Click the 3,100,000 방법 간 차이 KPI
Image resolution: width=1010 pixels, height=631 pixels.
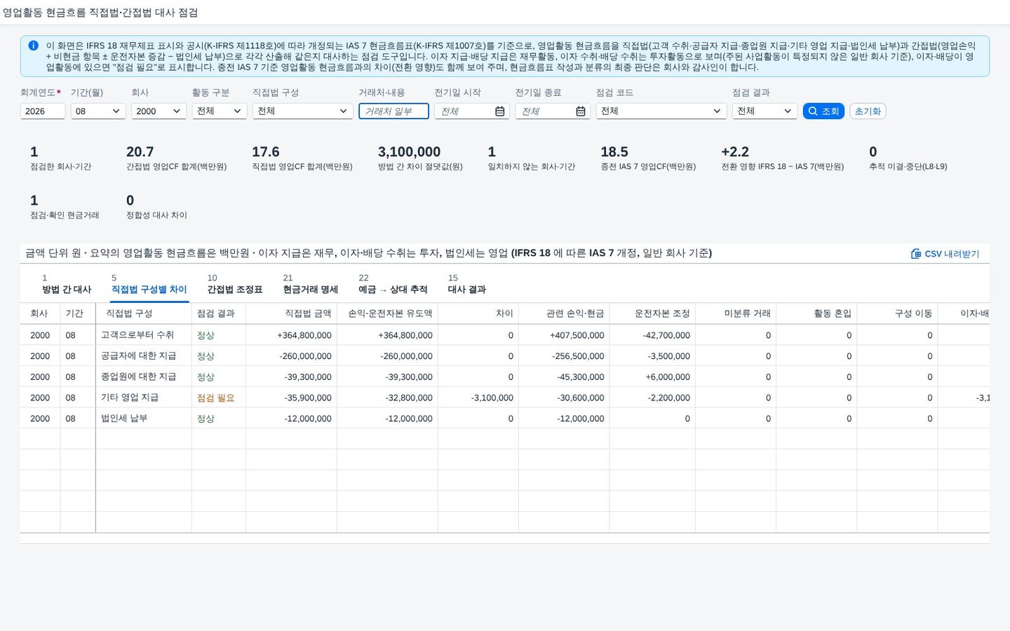420,158
